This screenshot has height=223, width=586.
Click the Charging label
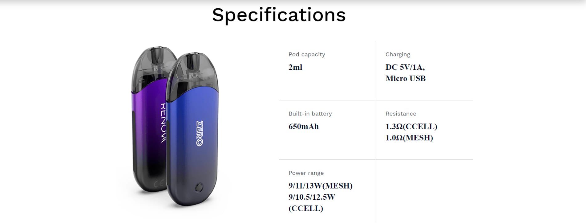[x=398, y=54]
